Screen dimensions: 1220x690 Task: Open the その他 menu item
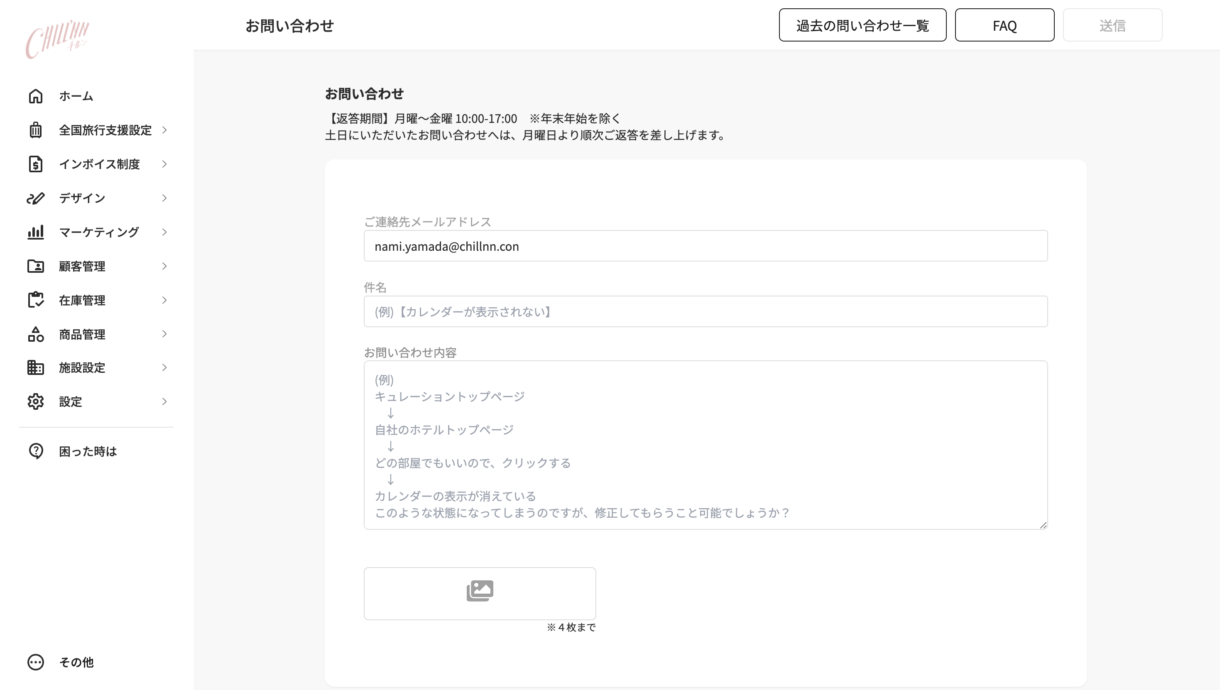coord(77,663)
